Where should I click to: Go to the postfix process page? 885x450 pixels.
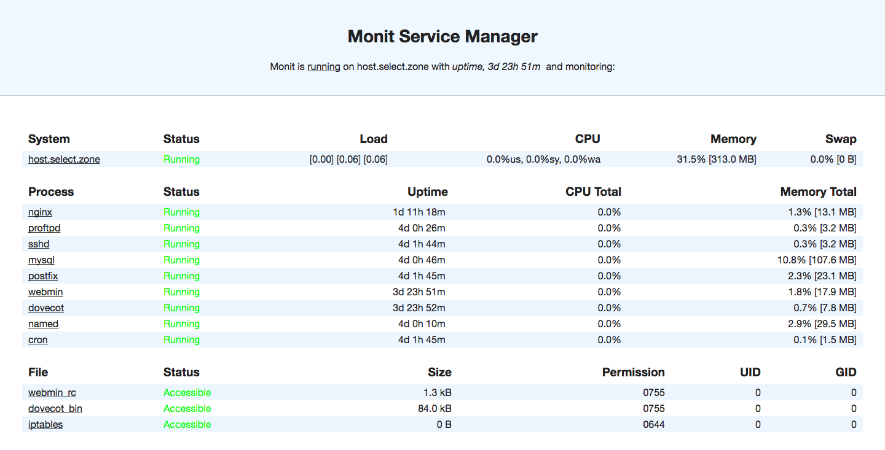coord(43,276)
